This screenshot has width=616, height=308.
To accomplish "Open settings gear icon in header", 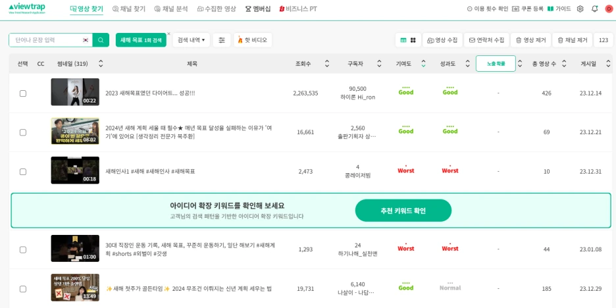I will 580,9.
